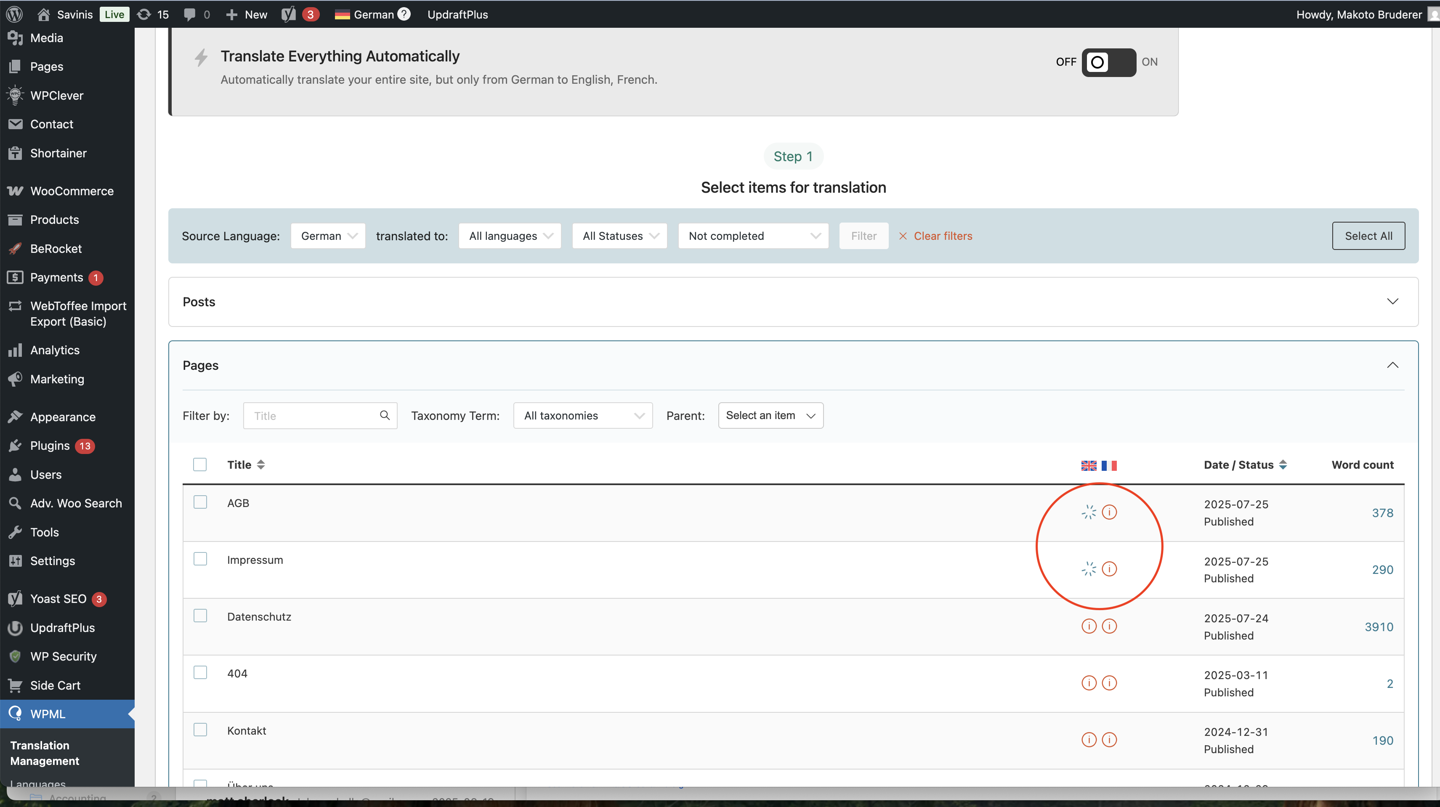Click Howdy, Makoto Bruderer account link
Screen dimensions: 1440x807
[1359, 15]
